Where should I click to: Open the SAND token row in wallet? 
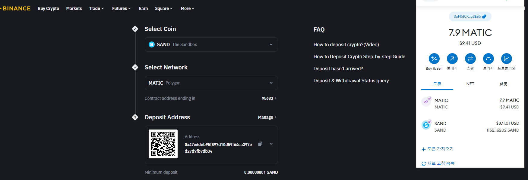tap(470, 127)
